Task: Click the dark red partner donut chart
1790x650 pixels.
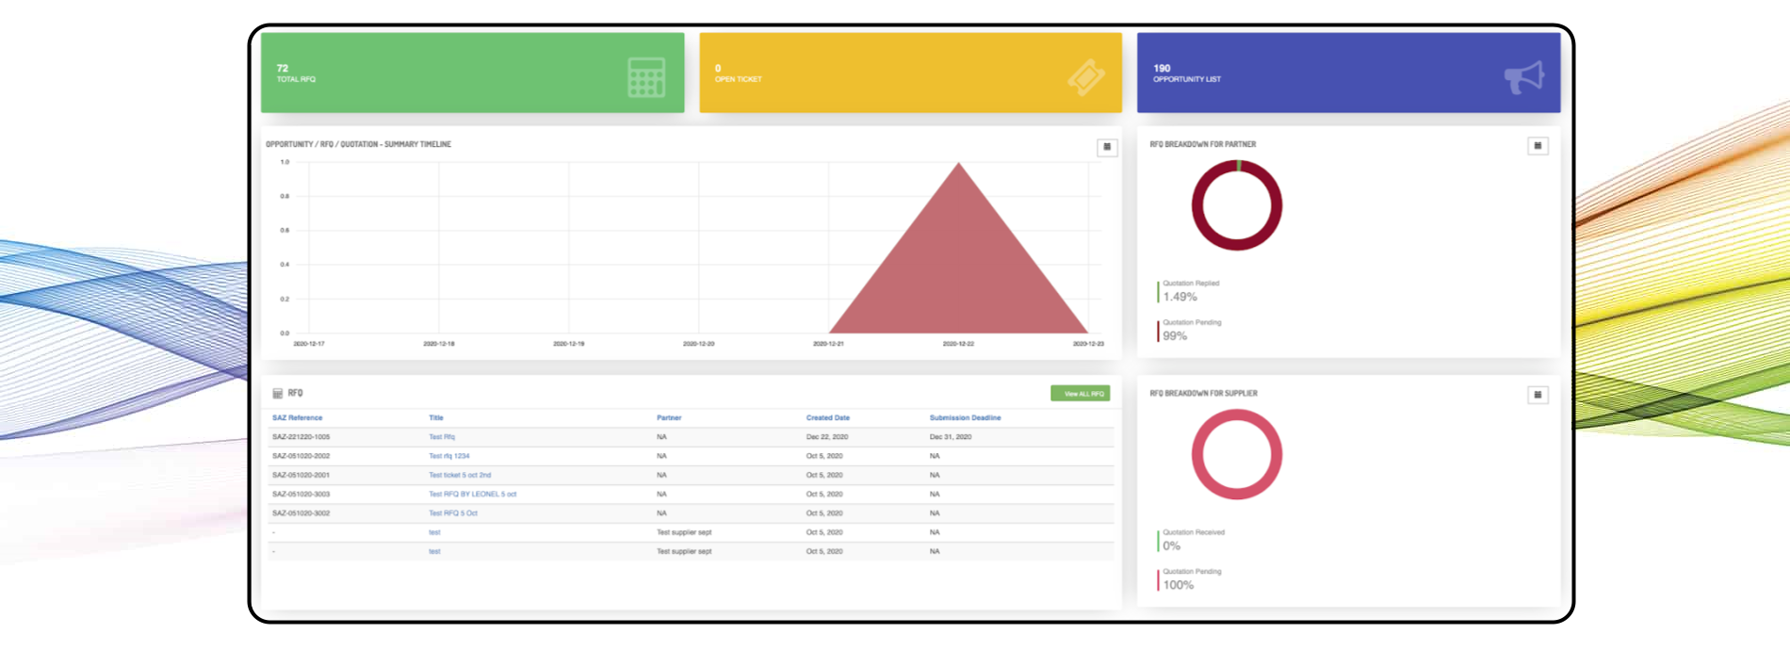Action: click(x=1237, y=205)
